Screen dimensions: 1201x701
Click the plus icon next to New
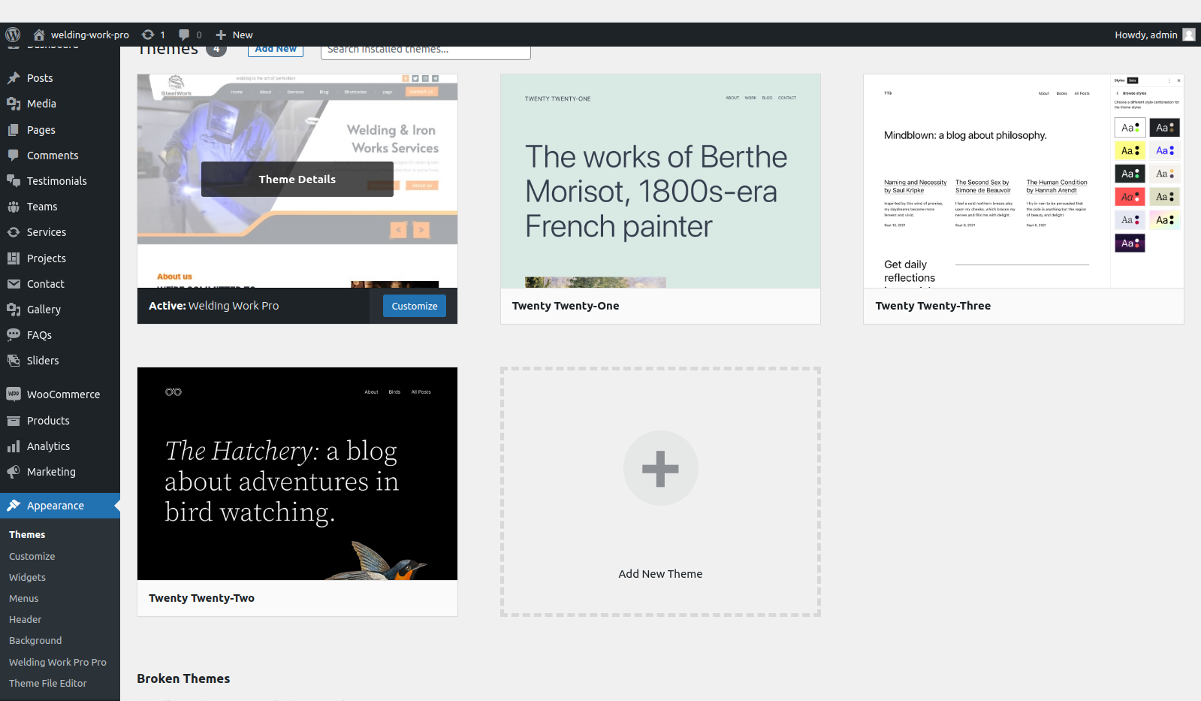tap(221, 35)
